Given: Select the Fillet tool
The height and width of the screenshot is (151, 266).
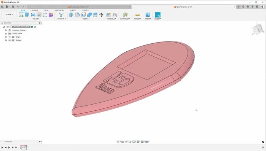Looking at the screenshot, I should coord(77,15).
